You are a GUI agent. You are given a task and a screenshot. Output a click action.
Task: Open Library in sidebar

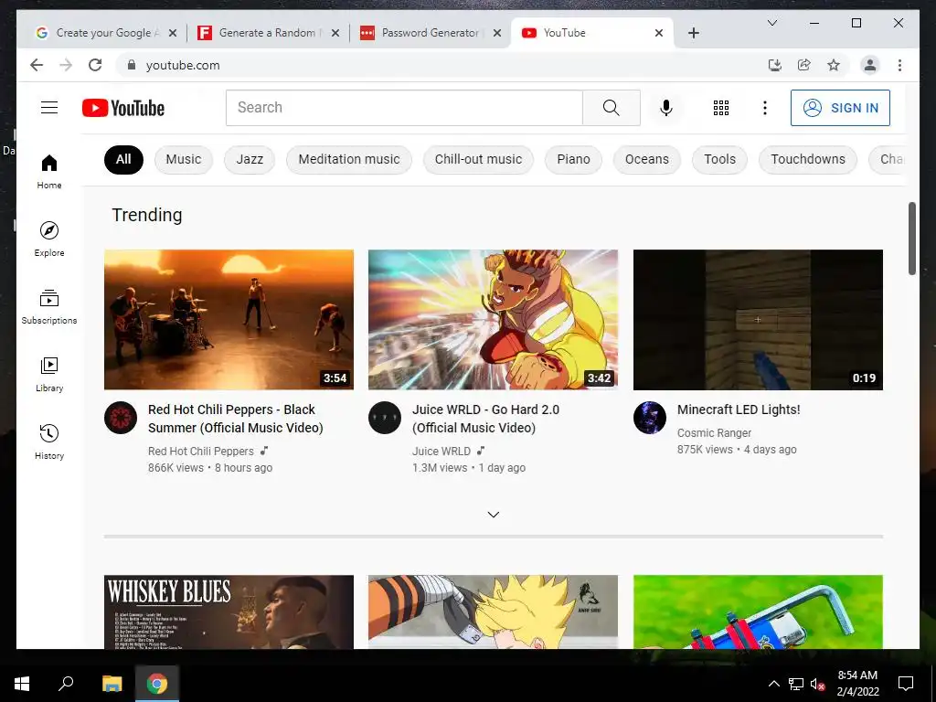(49, 374)
